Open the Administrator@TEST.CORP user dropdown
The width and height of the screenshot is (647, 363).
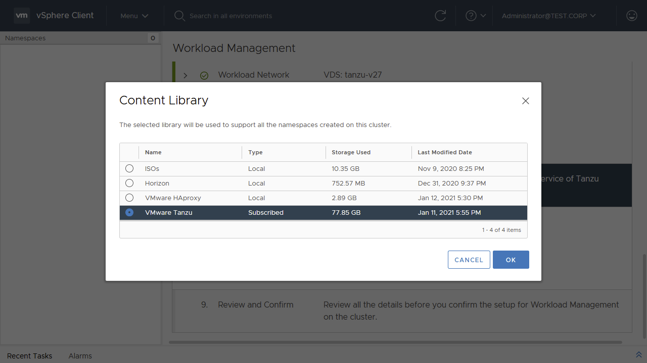tap(549, 16)
